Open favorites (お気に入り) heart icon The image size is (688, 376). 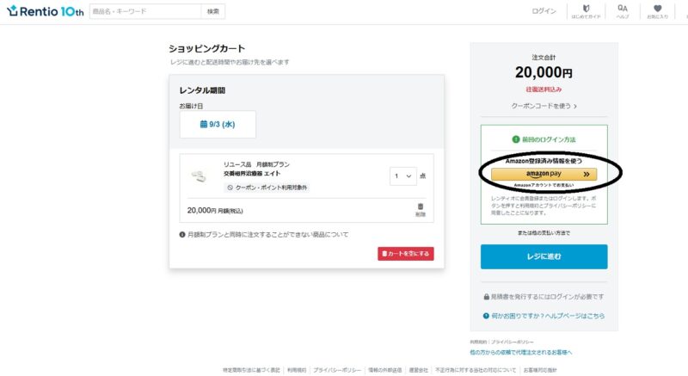click(658, 10)
